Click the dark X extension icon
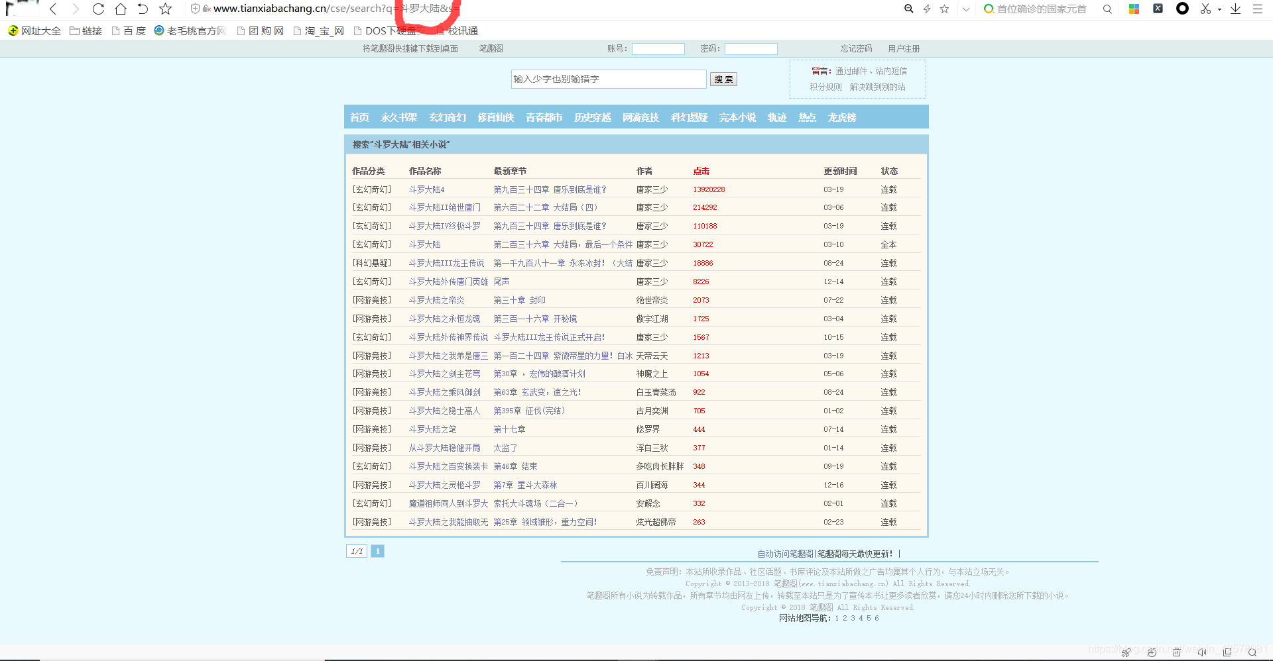The image size is (1273, 661). coord(1158,9)
